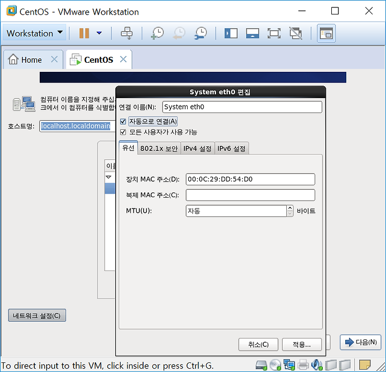
Task: Click the 복제 MAC 주소 field
Action: tap(250, 195)
